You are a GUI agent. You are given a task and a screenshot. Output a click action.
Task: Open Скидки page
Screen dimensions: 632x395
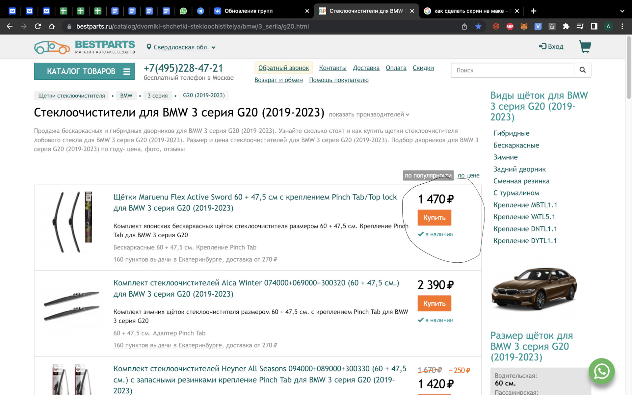[423, 68]
